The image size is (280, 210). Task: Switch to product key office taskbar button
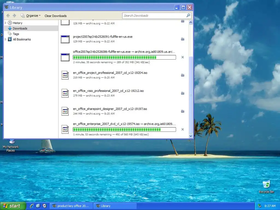tap(71, 206)
